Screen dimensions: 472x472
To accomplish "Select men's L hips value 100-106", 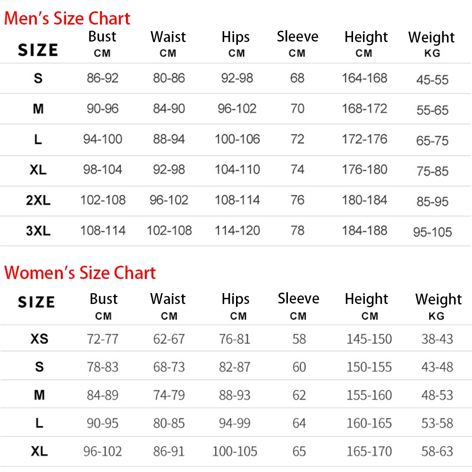I will [237, 139].
